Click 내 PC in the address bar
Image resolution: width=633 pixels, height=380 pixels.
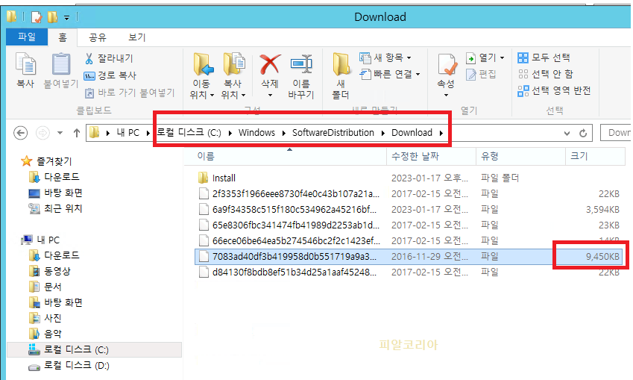(x=127, y=133)
